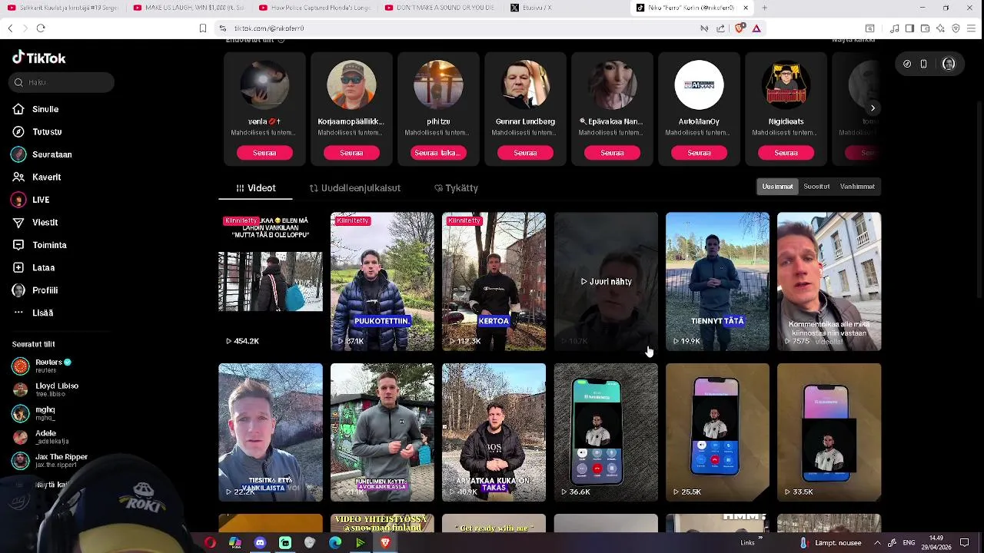This screenshot has width=984, height=553.
Task: Click the share page icon in address bar
Action: [x=720, y=28]
